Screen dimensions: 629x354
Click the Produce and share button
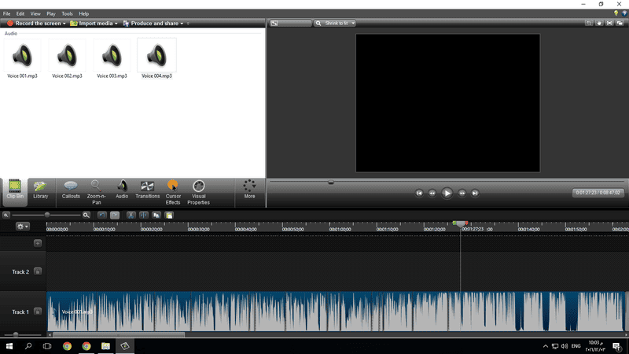click(153, 24)
